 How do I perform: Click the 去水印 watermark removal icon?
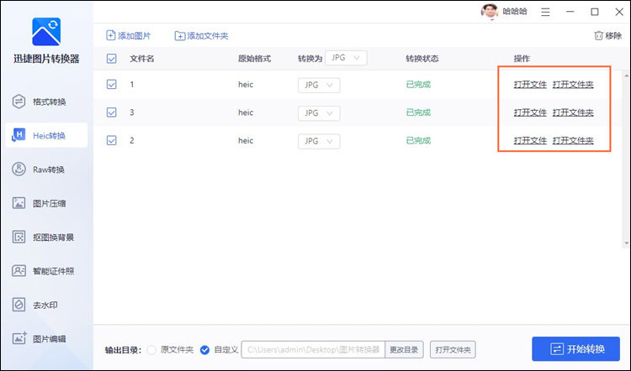[x=19, y=305]
